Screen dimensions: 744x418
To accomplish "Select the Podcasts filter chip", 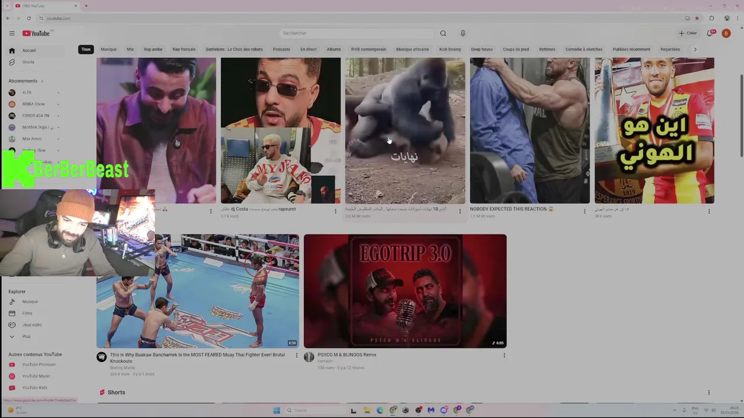I will (281, 49).
